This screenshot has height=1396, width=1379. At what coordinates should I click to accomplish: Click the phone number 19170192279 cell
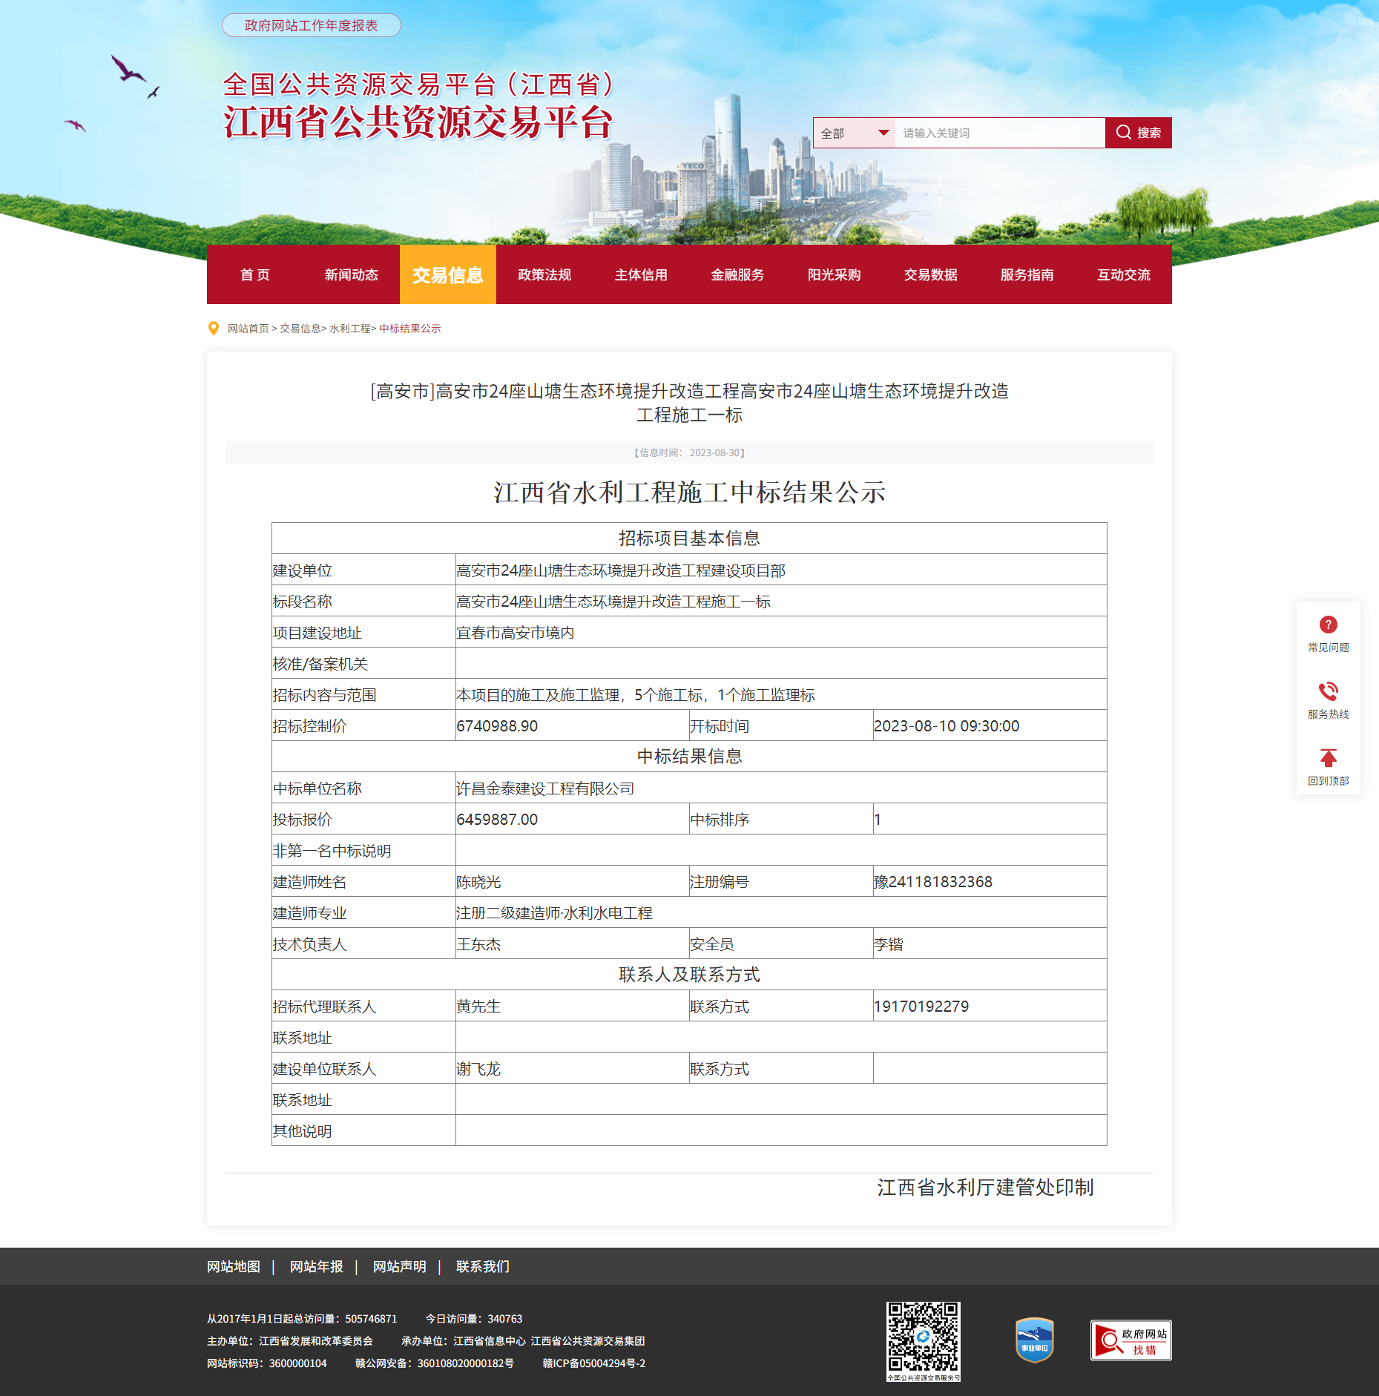pos(990,1006)
